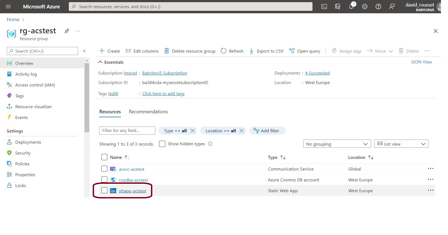Image resolution: width=448 pixels, height=235 pixels.
Task: Open the portal hamburger menu
Action: (x=8, y=7)
